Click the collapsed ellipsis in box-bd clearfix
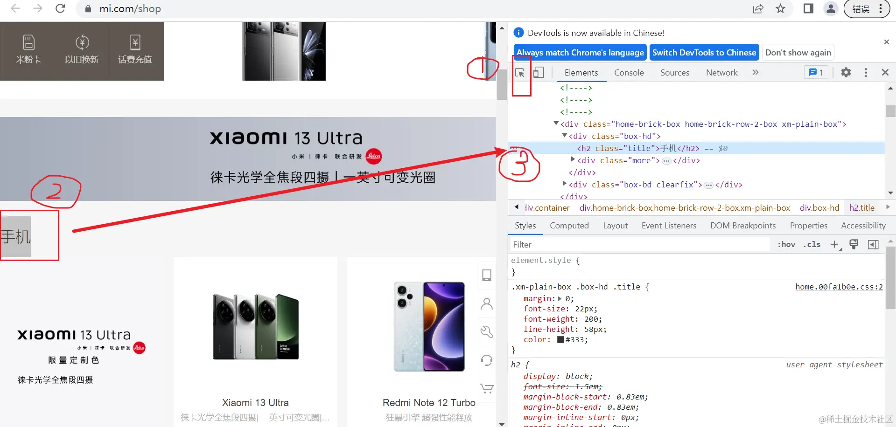This screenshot has height=427, width=896. click(708, 185)
